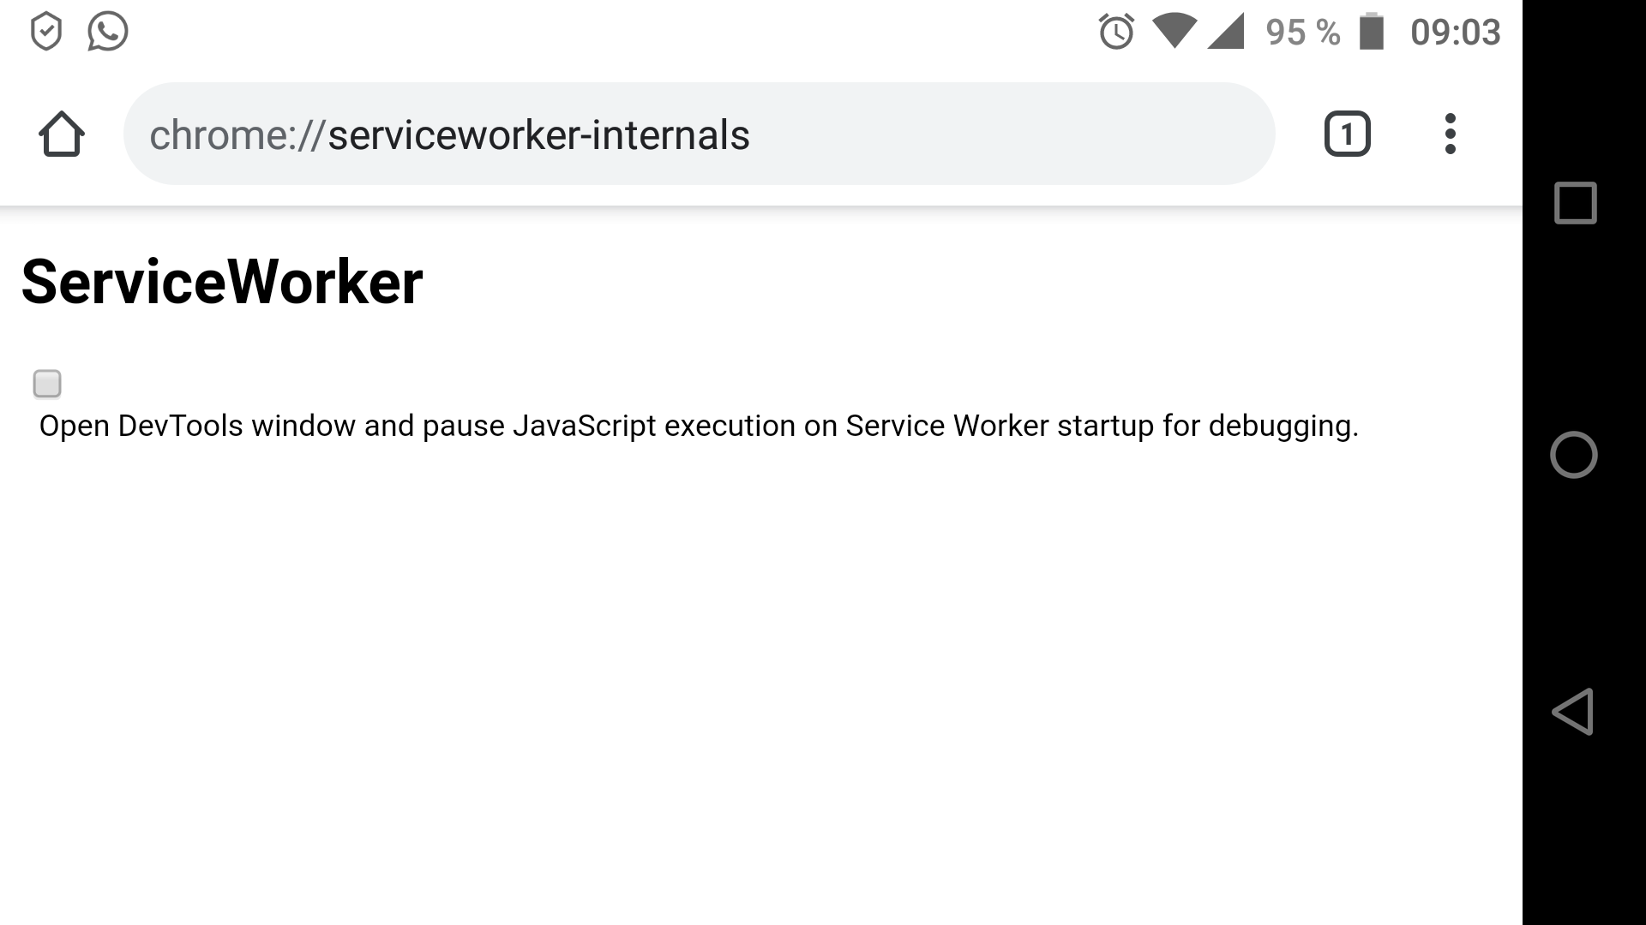Image resolution: width=1646 pixels, height=925 pixels.
Task: Tap the shield security notification icon
Action: 46,32
